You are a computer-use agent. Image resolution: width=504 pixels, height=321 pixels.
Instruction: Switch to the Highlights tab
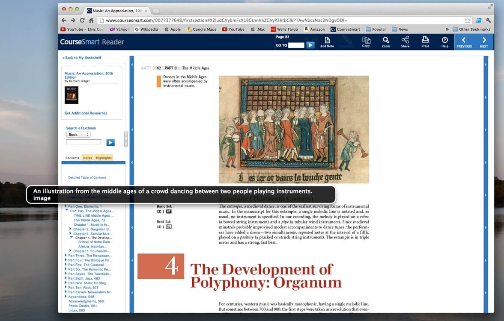pyautogui.click(x=104, y=158)
